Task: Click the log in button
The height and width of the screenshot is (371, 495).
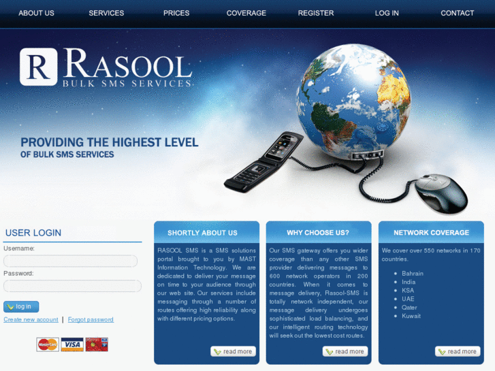Action: coord(21,306)
